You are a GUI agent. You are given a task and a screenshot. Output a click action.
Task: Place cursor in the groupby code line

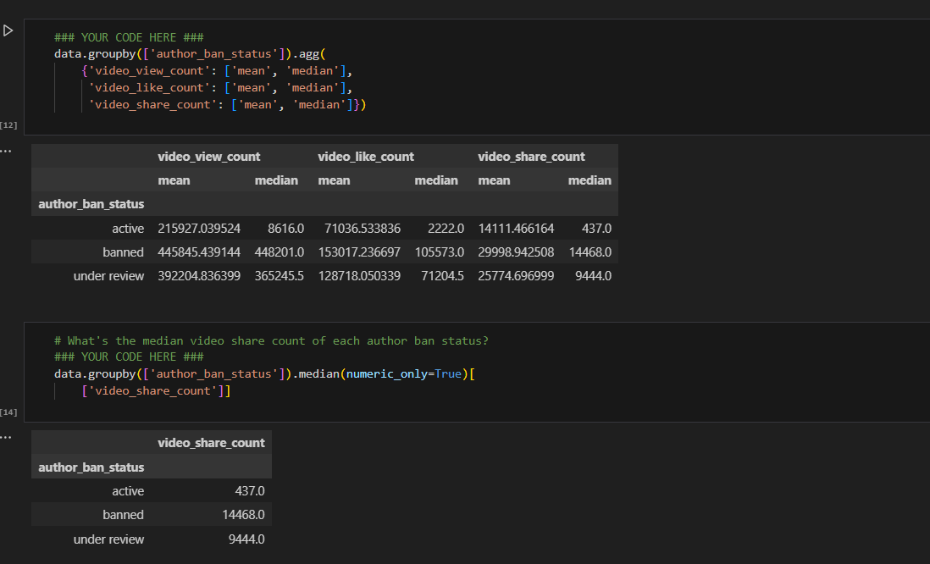[169, 53]
